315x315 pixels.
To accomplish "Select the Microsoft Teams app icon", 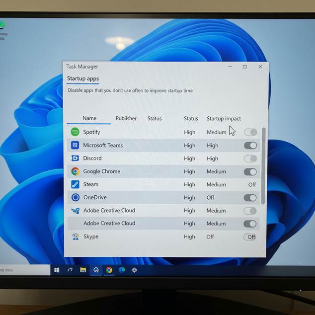I will coord(75,146).
